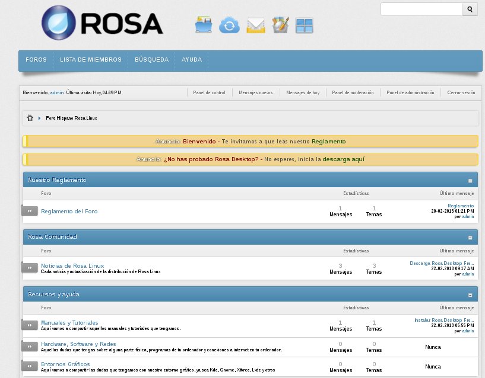
Task: Click the admin username in welcome bar
Action: pos(57,92)
